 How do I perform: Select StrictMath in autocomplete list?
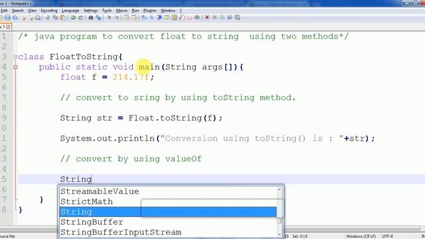(168, 202)
